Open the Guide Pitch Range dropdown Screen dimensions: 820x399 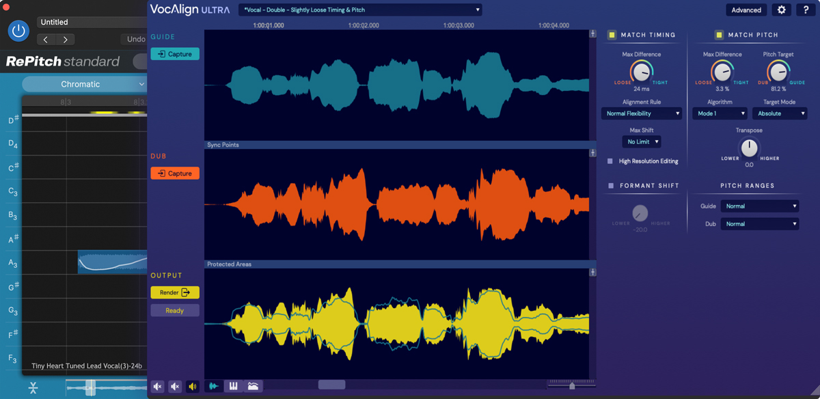coord(759,206)
